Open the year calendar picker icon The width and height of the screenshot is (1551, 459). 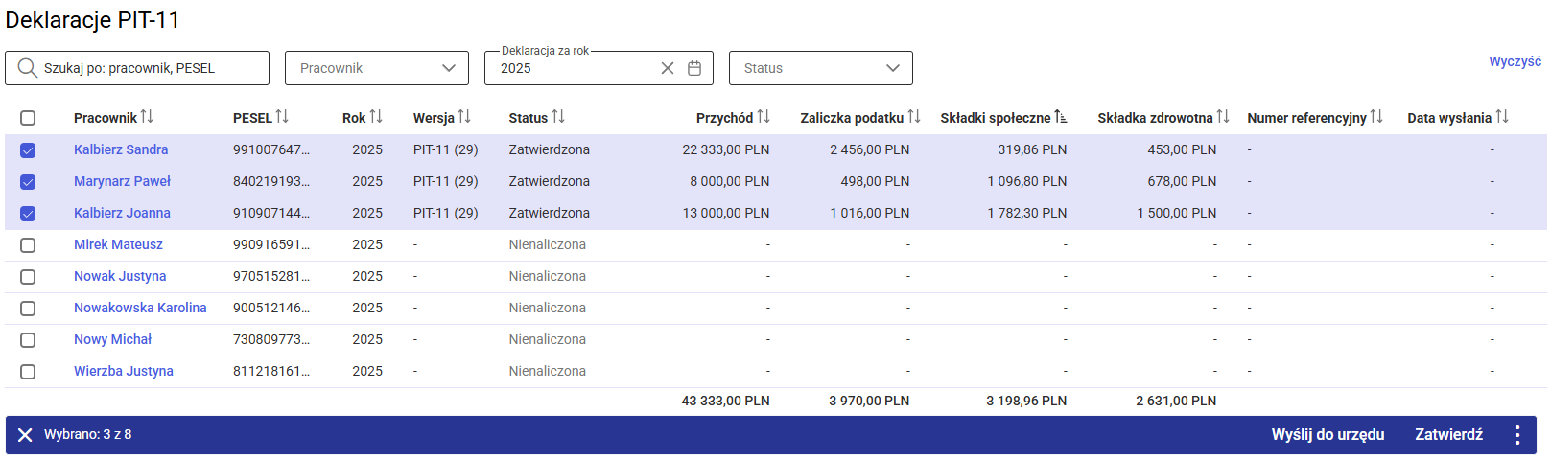tap(694, 68)
